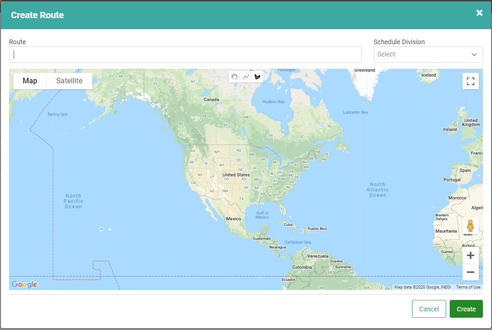This screenshot has height=330, width=492.
Task: Click the United Kingdom label
Action: [x=471, y=122]
